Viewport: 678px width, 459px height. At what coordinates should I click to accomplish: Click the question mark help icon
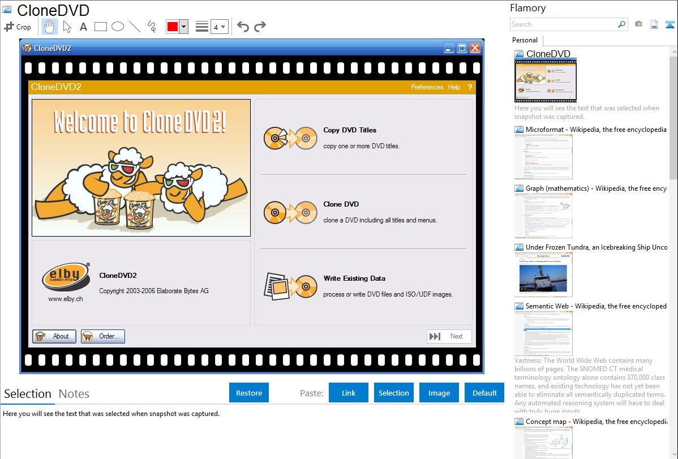470,87
